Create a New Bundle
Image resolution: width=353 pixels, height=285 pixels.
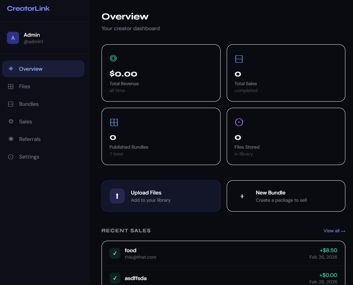[x=286, y=196]
